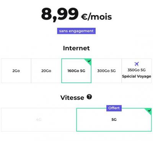Image resolution: width=153 pixels, height=141 pixels.
Task: Click the green checkmark on 5G speed
Action: pyautogui.click(x=149, y=111)
